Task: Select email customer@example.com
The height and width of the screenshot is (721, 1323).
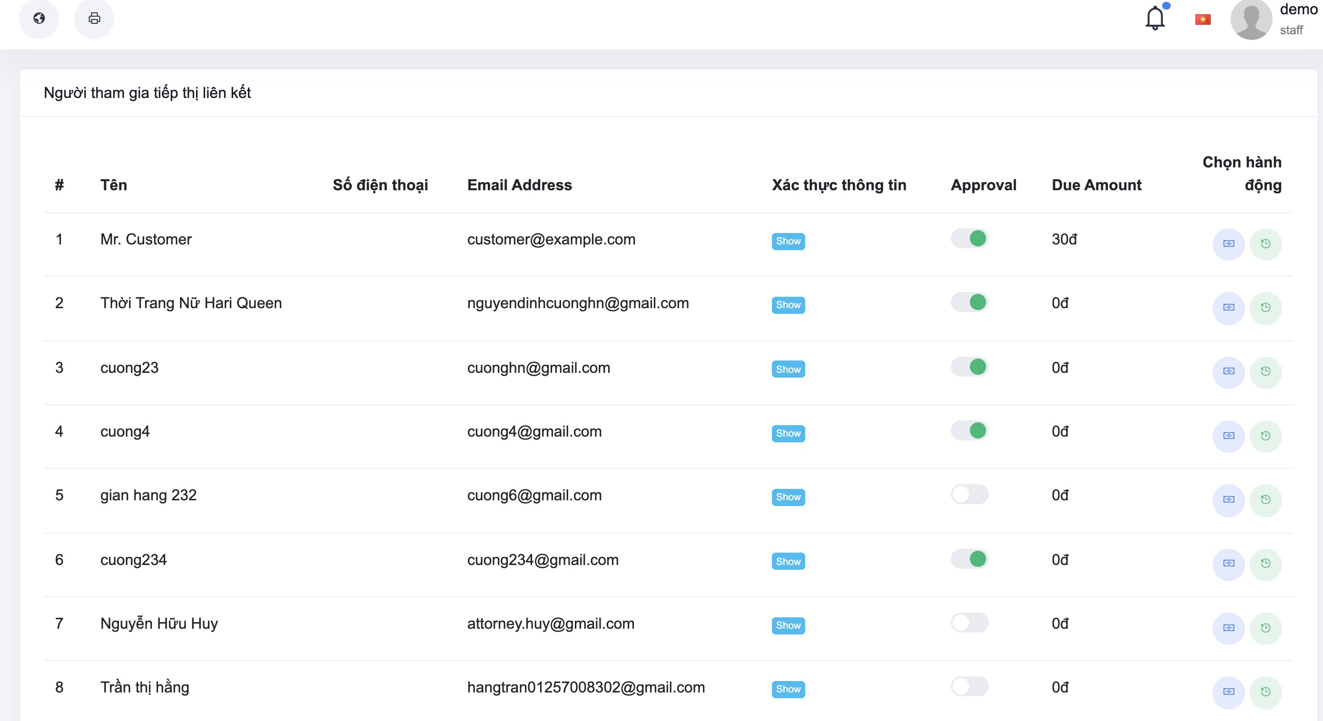Action: coord(551,240)
